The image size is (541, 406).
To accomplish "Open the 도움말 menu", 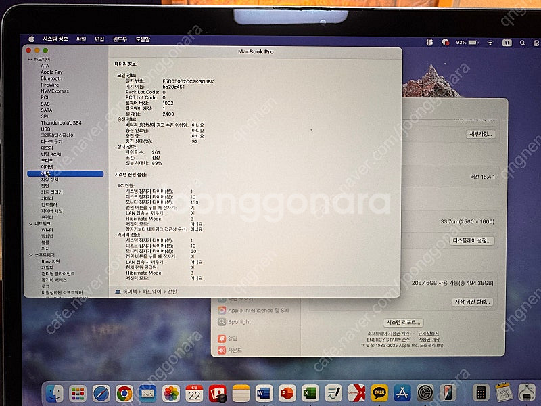I will tap(143, 39).
